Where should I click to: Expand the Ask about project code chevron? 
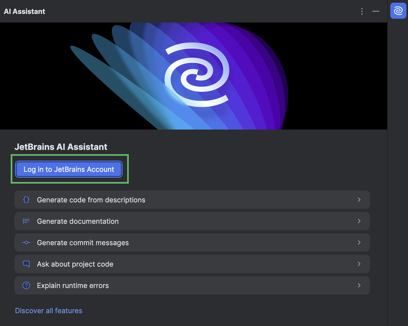[x=359, y=264]
